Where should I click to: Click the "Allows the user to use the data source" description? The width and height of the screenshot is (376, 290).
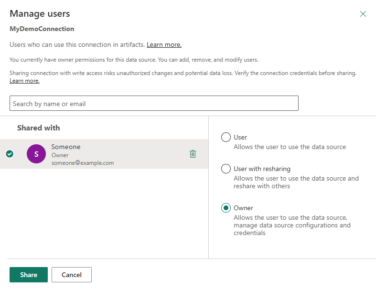290,147
